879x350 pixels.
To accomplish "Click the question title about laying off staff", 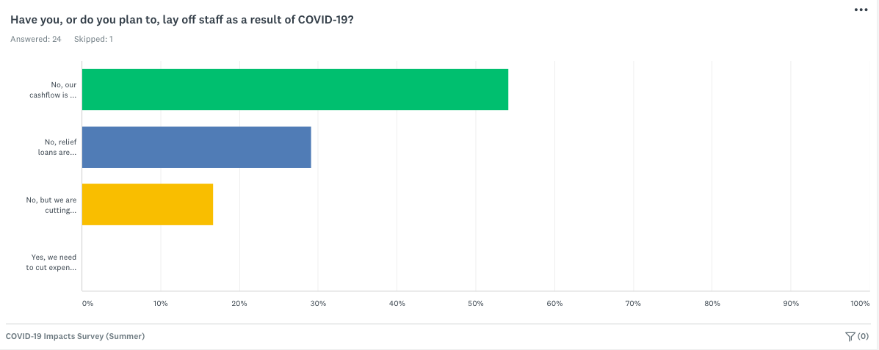I will (181, 19).
